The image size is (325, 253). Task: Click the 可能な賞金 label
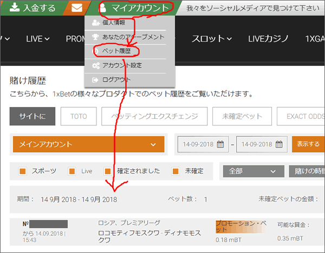click(x=293, y=225)
